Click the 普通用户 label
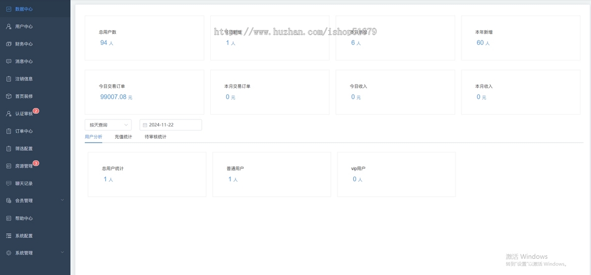 (x=235, y=168)
